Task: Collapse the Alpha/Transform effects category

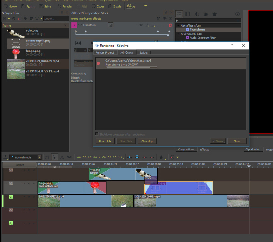Action: click(178, 26)
